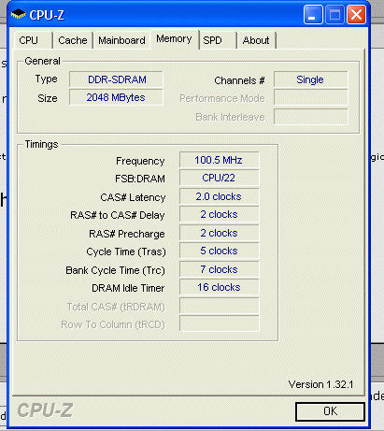The width and height of the screenshot is (384, 431).
Task: Click the DRAM Idle Timer label
Action: click(x=128, y=288)
